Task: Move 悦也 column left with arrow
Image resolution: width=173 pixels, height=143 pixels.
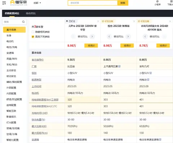Action: click(x=109, y=36)
